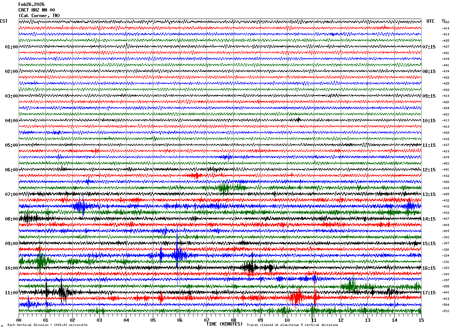This screenshot has height=330, width=451.
Task: Click minute tick "00" on time axis
Action: 19,320
